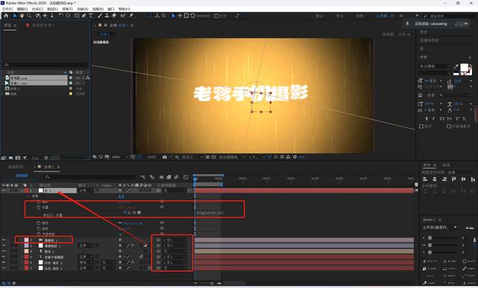Open parent dropdown for text layer 5
This screenshot has width=478, height=288.
pyautogui.click(x=174, y=257)
